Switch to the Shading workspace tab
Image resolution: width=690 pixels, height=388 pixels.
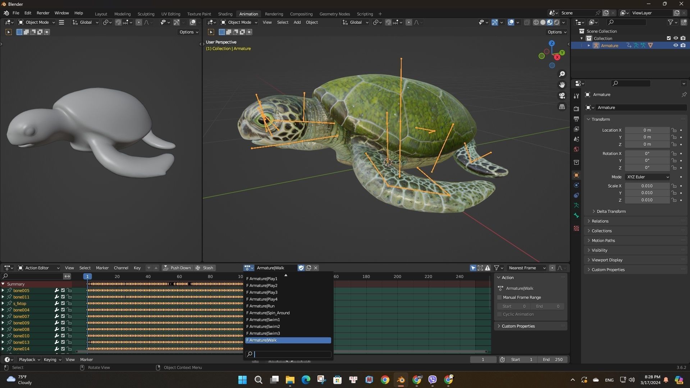(x=225, y=14)
